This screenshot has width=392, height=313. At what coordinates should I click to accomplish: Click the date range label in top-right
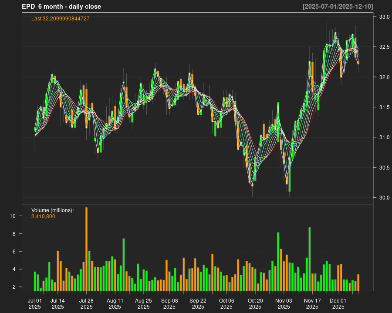(338, 7)
